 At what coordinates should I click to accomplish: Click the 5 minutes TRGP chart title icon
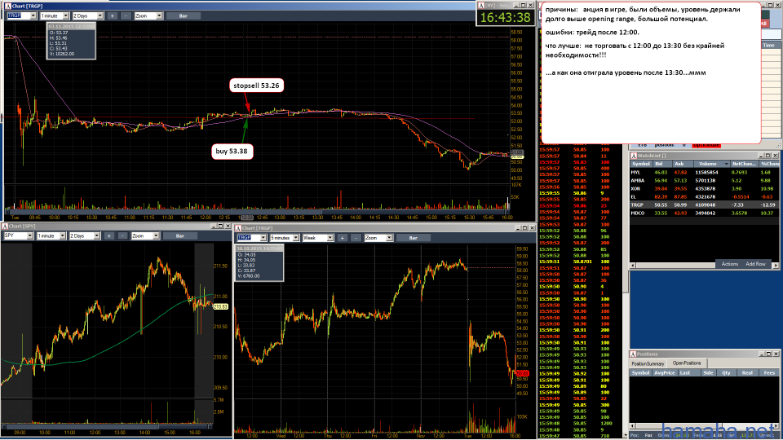coord(238,228)
